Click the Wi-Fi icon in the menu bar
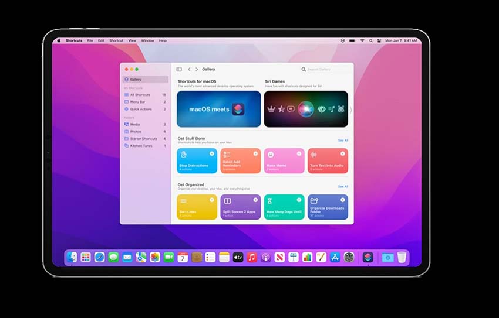The height and width of the screenshot is (318, 499). (x=362, y=40)
